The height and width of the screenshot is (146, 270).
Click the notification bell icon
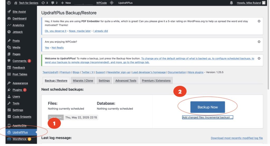[x=232, y=3]
